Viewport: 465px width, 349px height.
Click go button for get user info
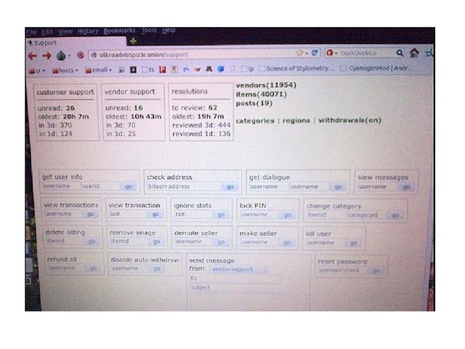coord(129,186)
